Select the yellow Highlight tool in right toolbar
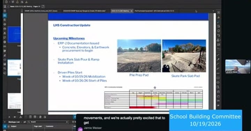Image resolution: width=251 pixels, height=131 pixels. tap(219, 17)
